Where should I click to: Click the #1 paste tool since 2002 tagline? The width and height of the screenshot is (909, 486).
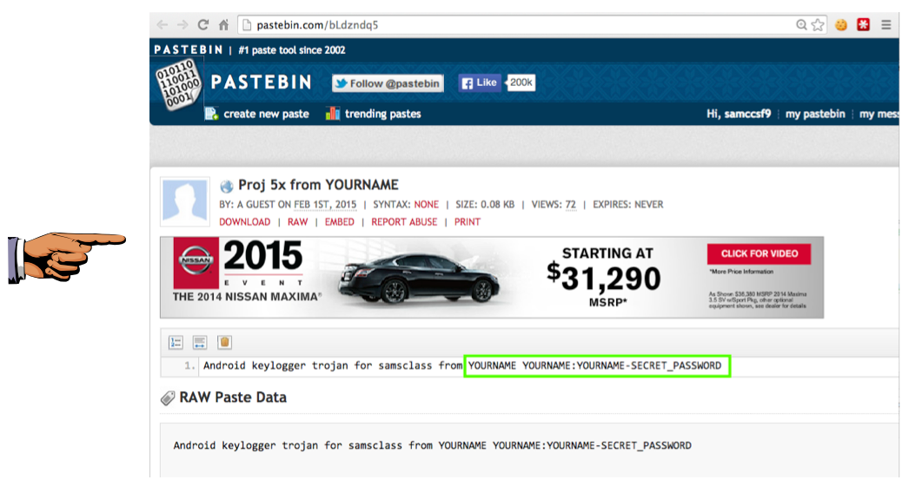click(x=292, y=50)
